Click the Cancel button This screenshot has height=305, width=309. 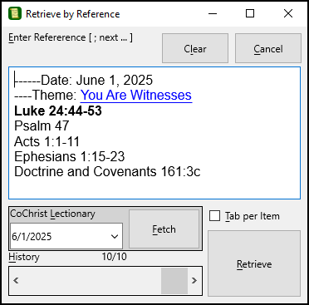coord(268,48)
